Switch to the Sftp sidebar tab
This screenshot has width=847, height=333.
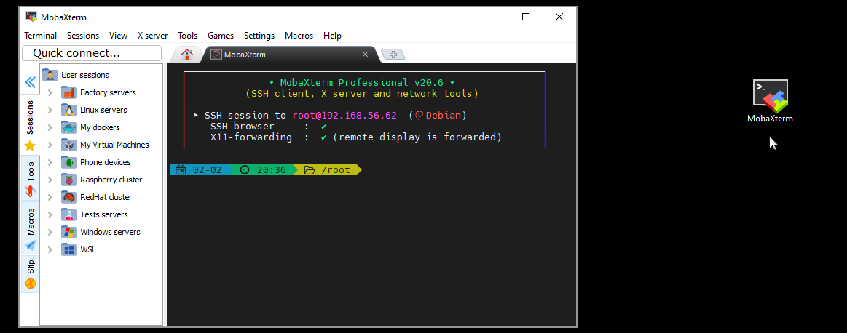coord(31,274)
